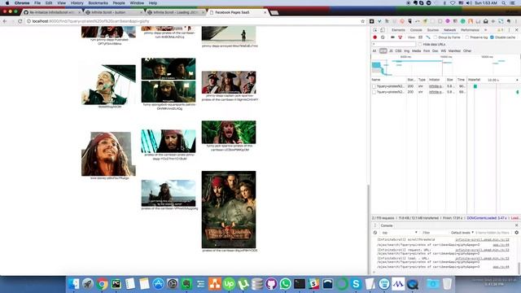Toggle the network filter funnel icon
Image resolution: width=521 pixels, height=293 pixels.
tap(400, 37)
